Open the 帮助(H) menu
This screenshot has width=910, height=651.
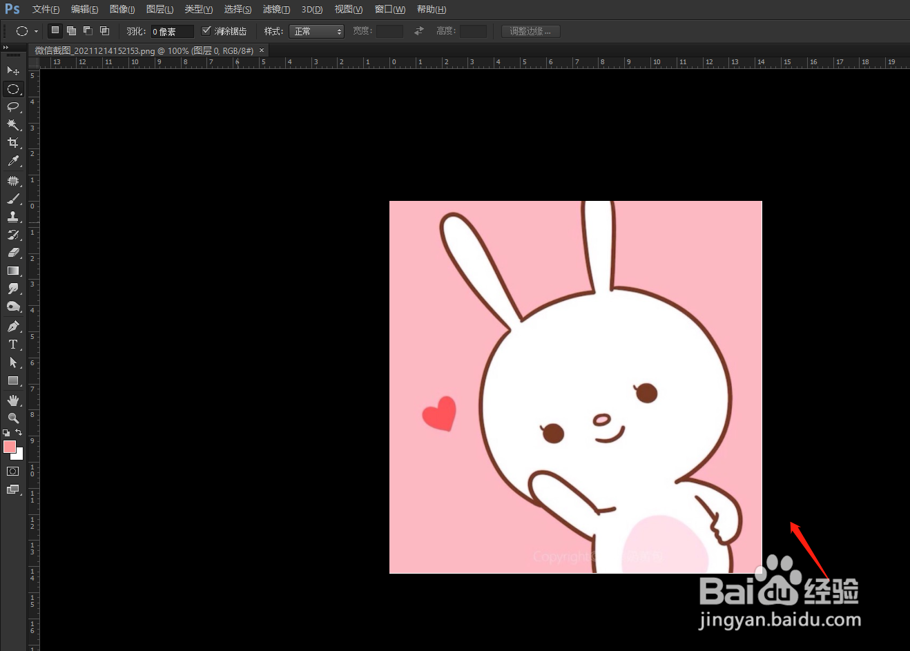[x=432, y=9]
